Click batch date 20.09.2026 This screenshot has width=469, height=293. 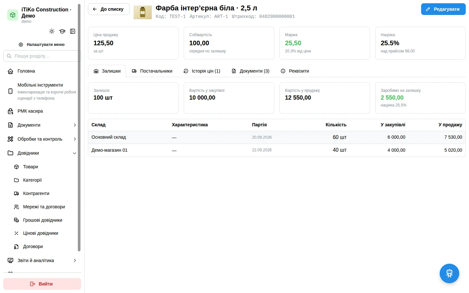262,137
